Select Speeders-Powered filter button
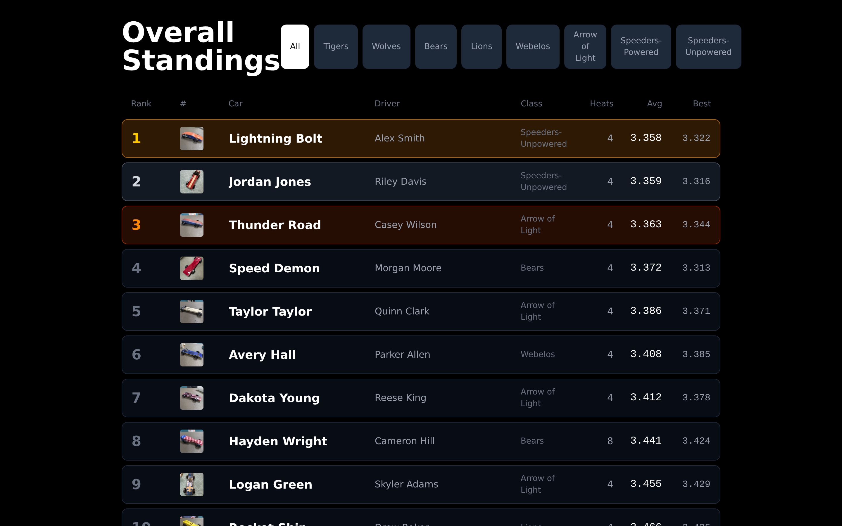The image size is (842, 526). pyautogui.click(x=641, y=47)
